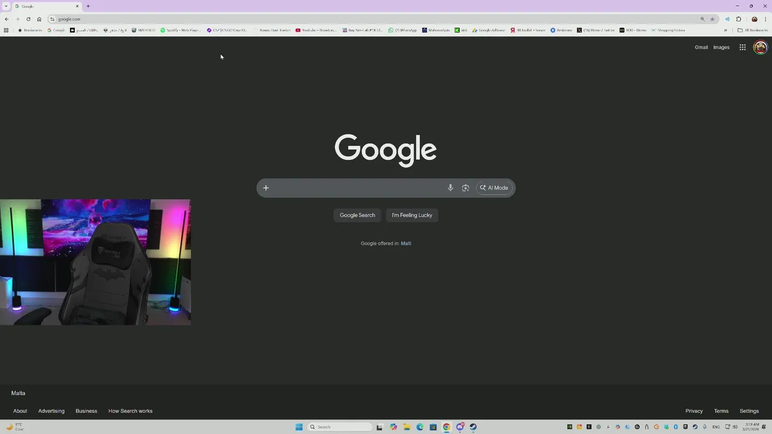The height and width of the screenshot is (434, 772).
Task: Open the All Bookmarks folder
Action: click(x=752, y=30)
